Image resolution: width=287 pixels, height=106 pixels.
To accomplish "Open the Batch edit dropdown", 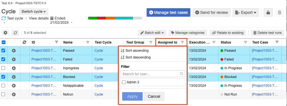I will 152,33.
